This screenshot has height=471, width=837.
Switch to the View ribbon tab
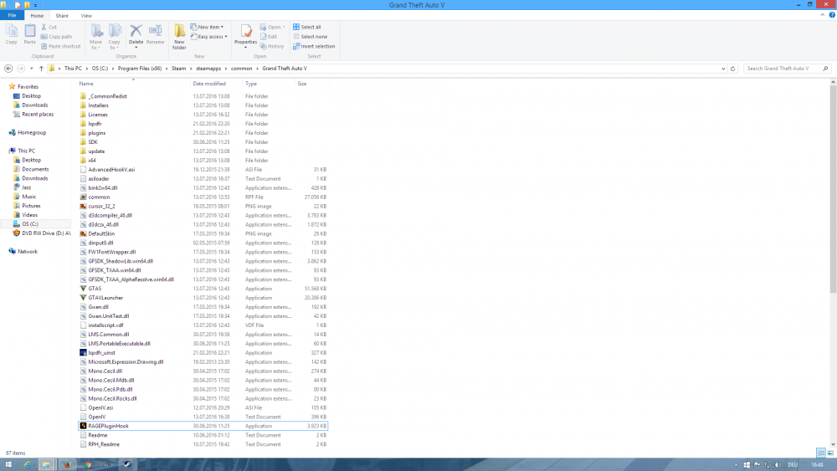pyautogui.click(x=86, y=15)
